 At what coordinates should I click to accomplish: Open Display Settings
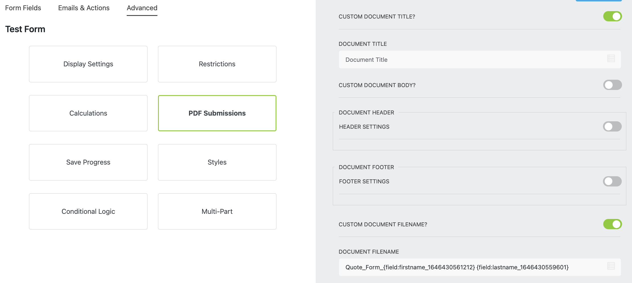[x=88, y=64]
